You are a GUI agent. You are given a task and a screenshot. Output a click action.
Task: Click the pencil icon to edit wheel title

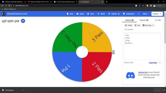point(23,21)
